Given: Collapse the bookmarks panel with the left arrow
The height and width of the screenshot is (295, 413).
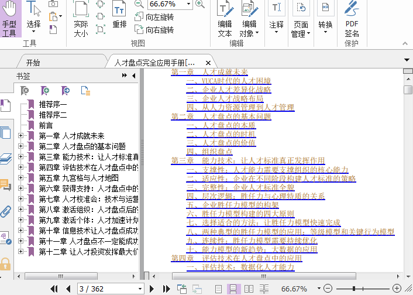Looking at the screenshot, I should click(134, 76).
